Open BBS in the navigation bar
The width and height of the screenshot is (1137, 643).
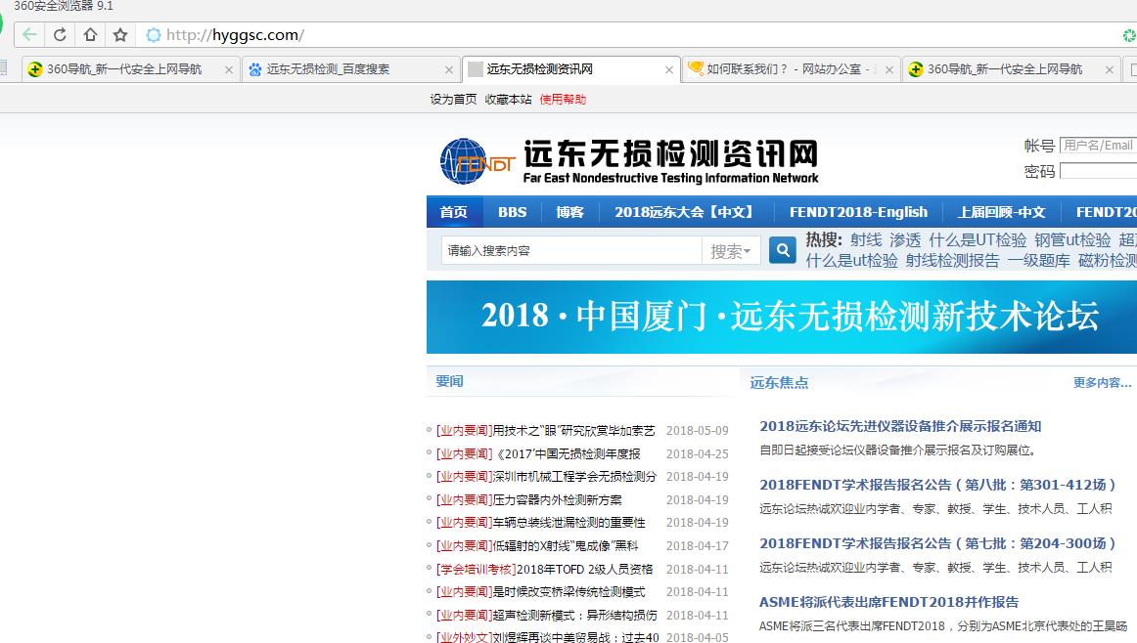512,212
